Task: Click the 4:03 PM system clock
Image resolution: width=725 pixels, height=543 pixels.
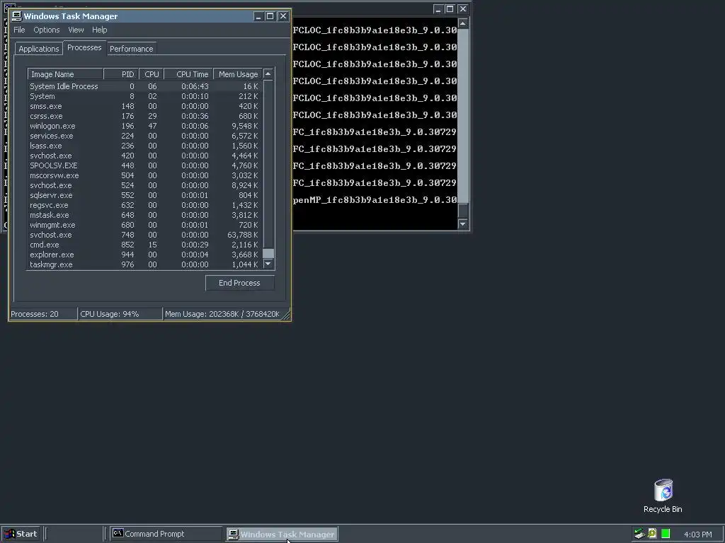Action: click(x=697, y=535)
